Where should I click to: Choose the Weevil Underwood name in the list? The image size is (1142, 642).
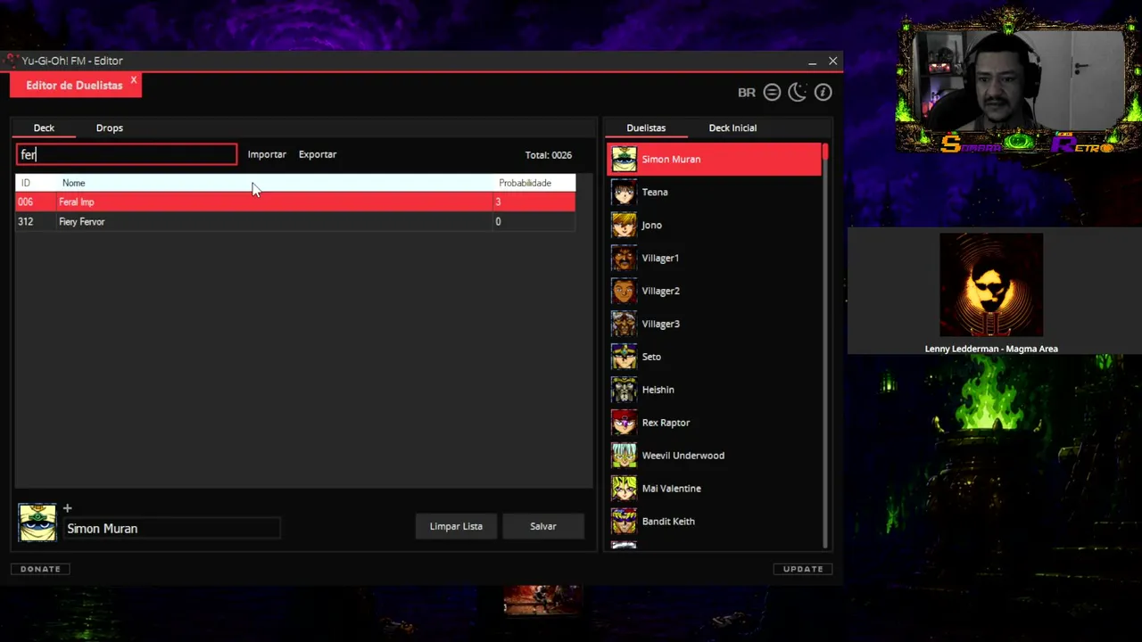click(683, 456)
